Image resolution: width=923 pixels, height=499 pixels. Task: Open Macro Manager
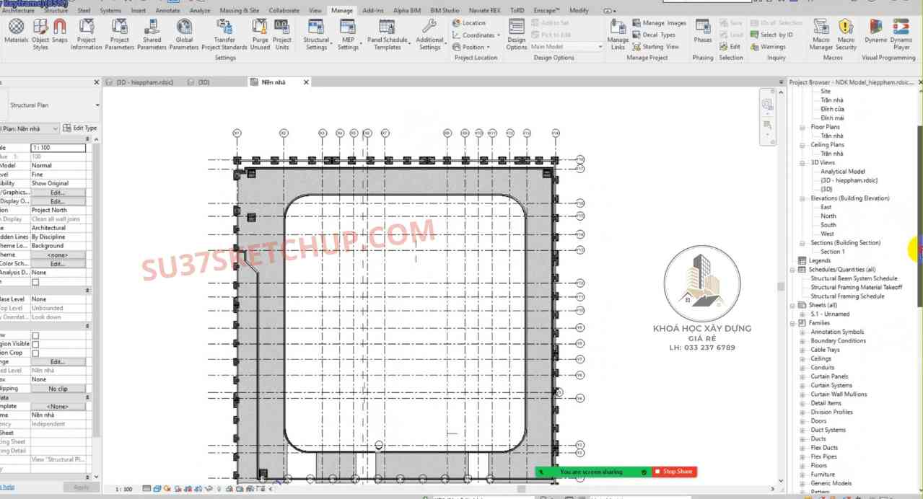pos(821,34)
